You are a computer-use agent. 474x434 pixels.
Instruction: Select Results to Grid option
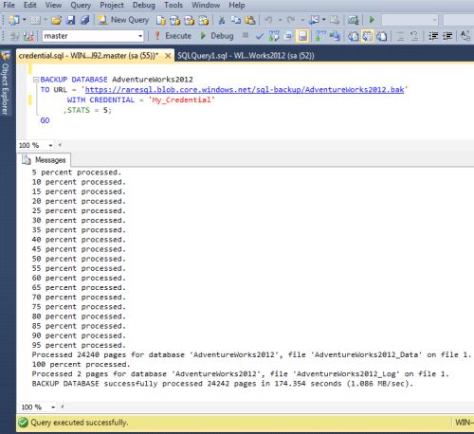point(367,36)
